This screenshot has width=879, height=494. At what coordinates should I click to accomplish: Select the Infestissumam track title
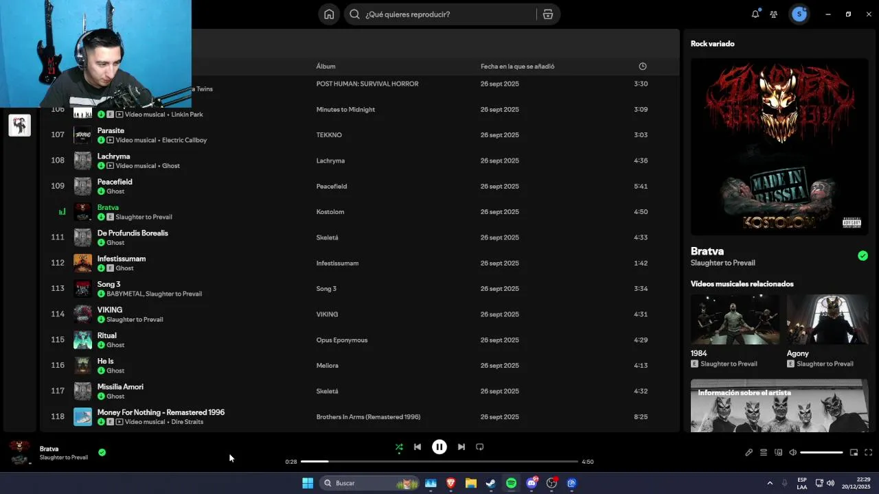122,259
